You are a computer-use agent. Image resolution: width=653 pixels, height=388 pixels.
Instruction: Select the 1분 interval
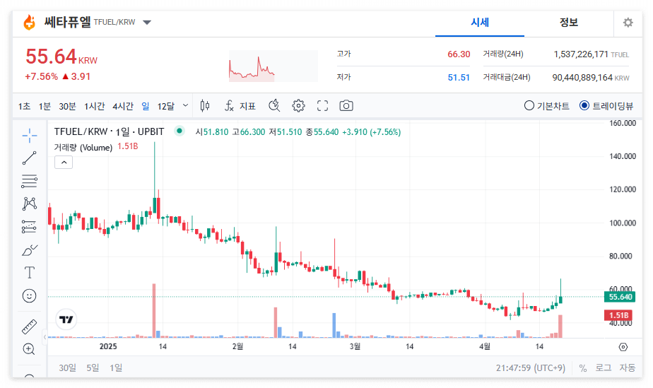click(45, 106)
